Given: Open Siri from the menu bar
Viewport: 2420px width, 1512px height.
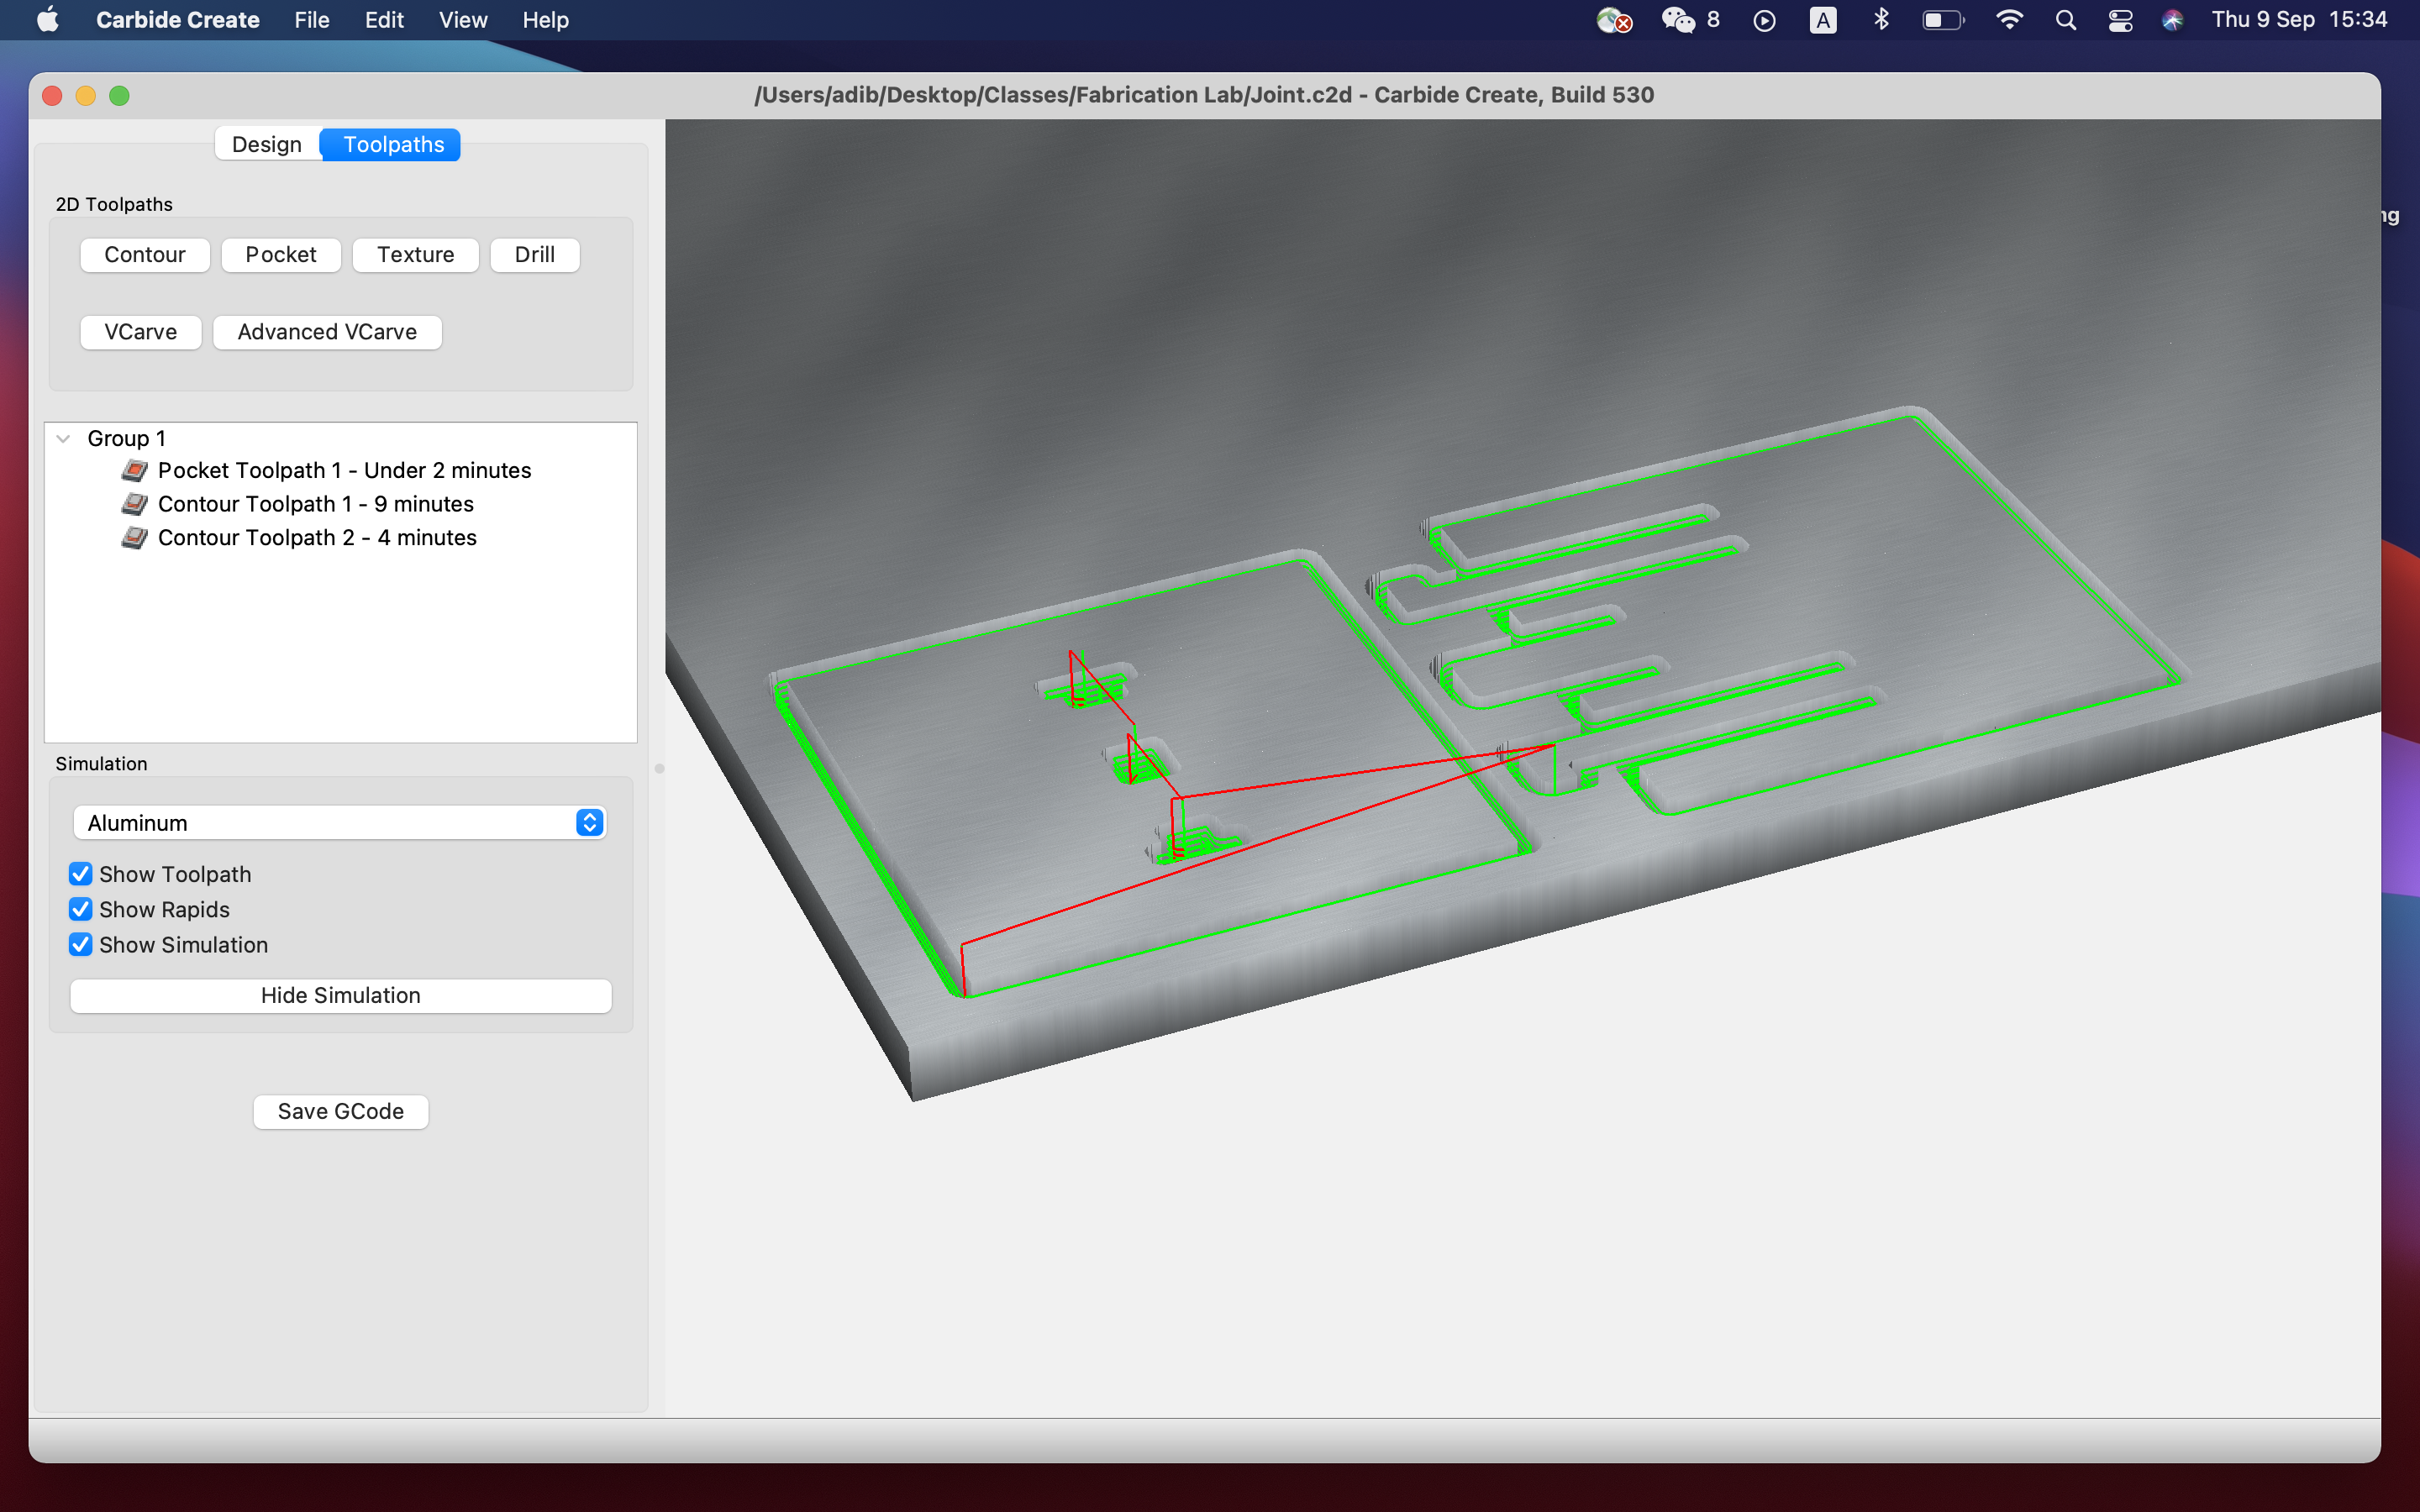Looking at the screenshot, I should click(x=2172, y=20).
